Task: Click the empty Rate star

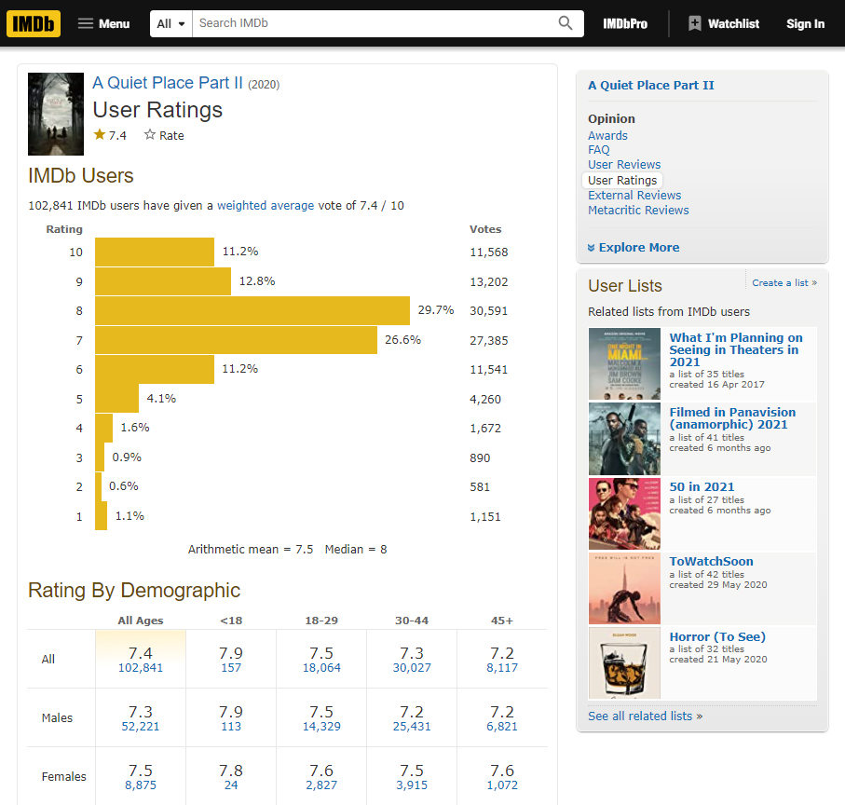Action: [150, 135]
